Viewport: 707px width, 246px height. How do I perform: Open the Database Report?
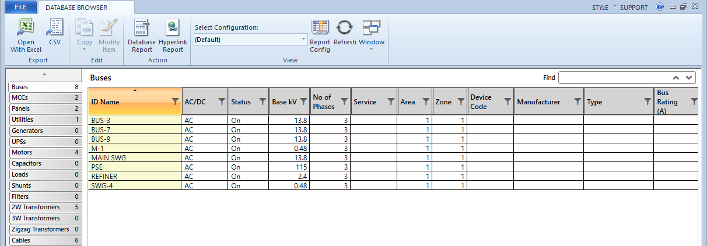(x=141, y=36)
